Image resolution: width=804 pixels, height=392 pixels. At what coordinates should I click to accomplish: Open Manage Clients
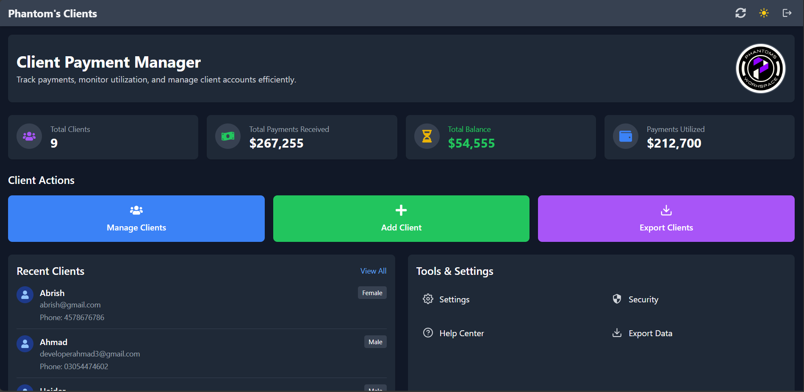[136, 219]
